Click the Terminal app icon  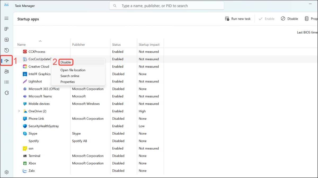point(25,156)
